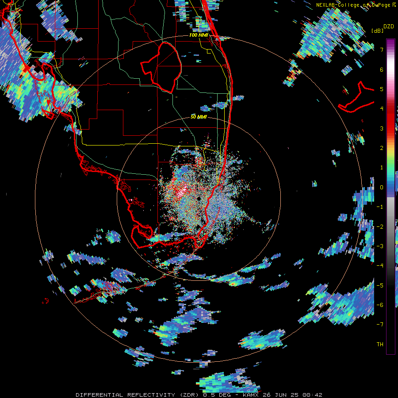Click the '-1' value on color scale

click(x=380, y=207)
